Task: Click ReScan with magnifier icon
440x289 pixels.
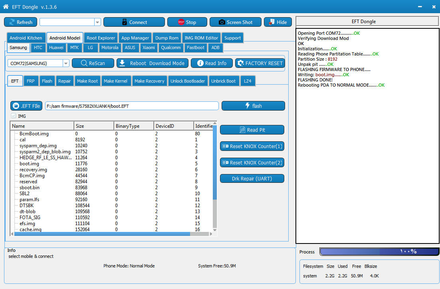Action: coord(93,63)
